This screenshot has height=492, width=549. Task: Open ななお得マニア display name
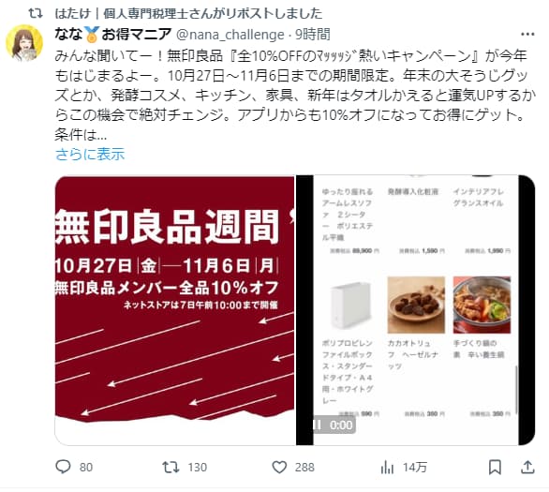[112, 35]
